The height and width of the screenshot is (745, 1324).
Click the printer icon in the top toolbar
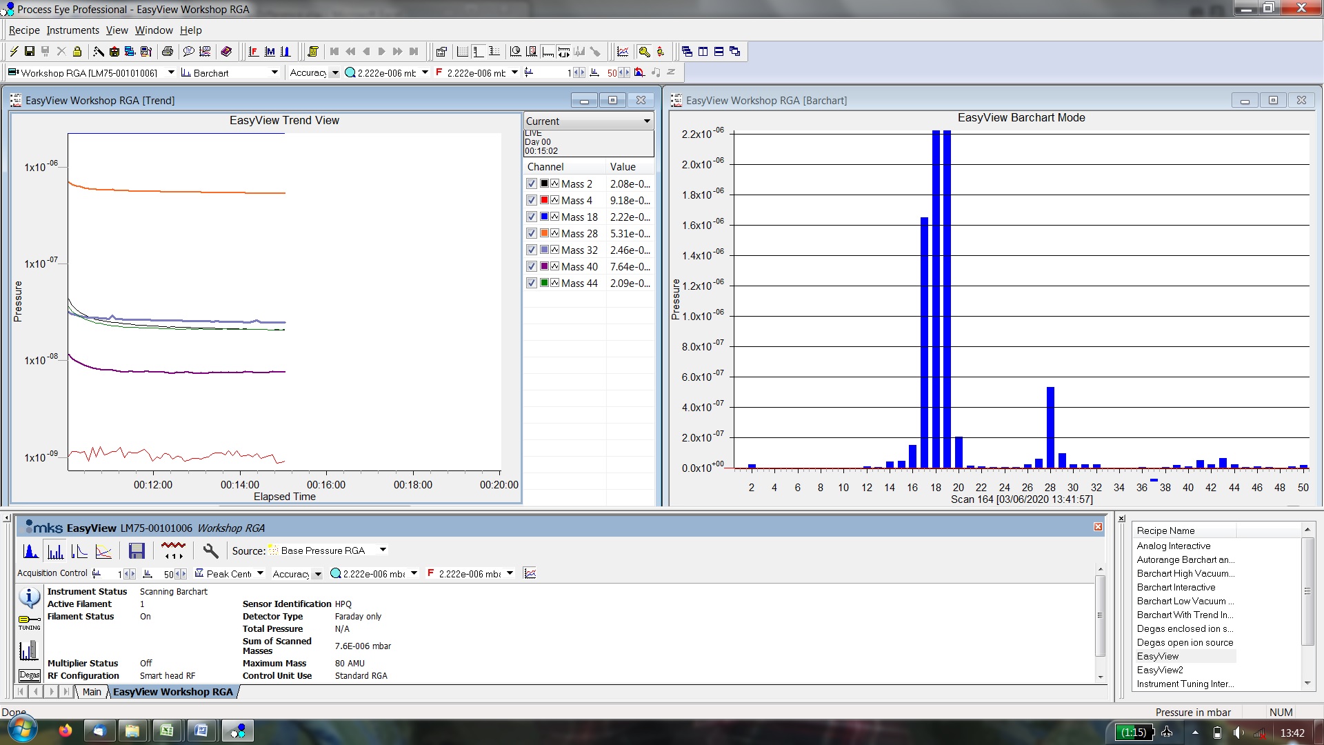[167, 52]
